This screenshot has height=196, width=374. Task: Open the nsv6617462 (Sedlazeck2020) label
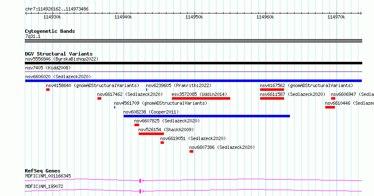click(130, 94)
